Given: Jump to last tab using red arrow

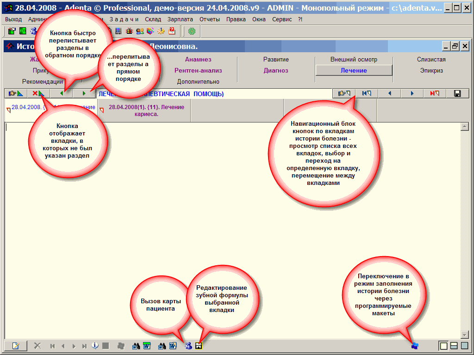Looking at the screenshot, I should [435, 93].
